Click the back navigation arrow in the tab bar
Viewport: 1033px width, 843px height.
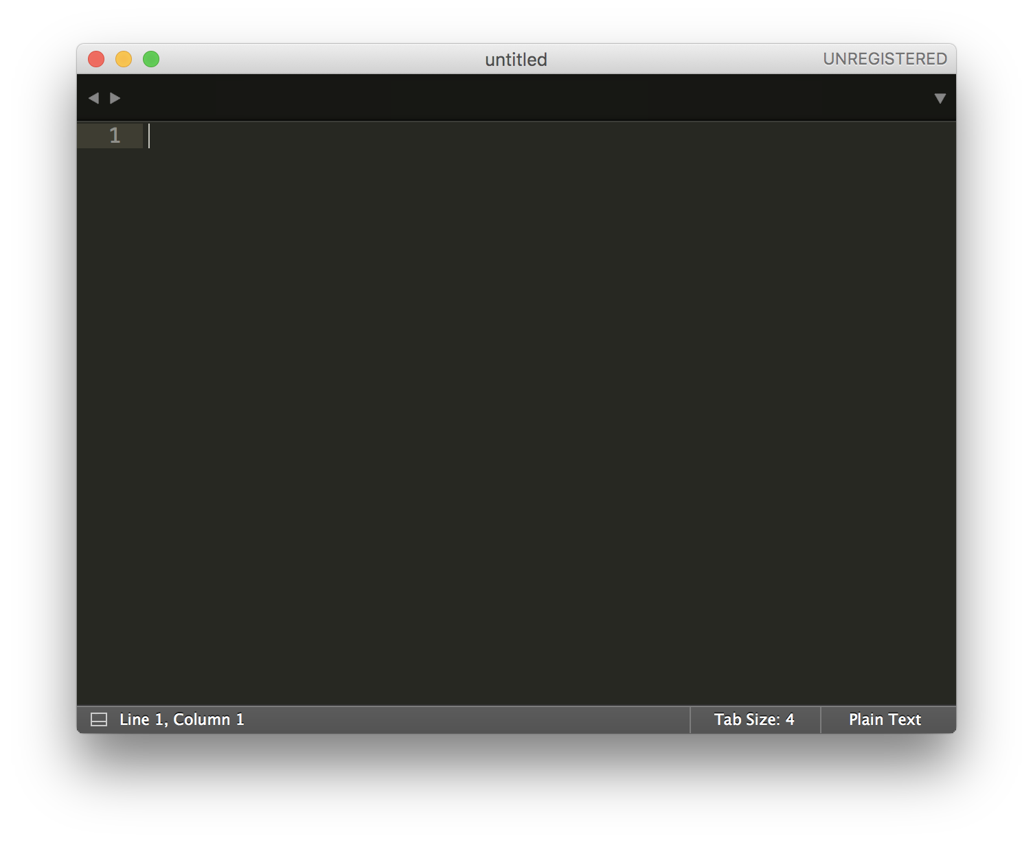click(x=94, y=98)
